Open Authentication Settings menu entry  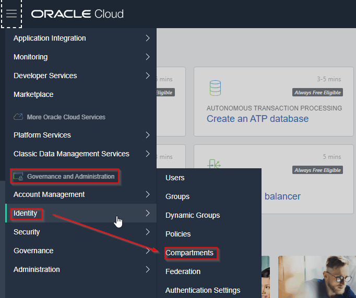203,290
